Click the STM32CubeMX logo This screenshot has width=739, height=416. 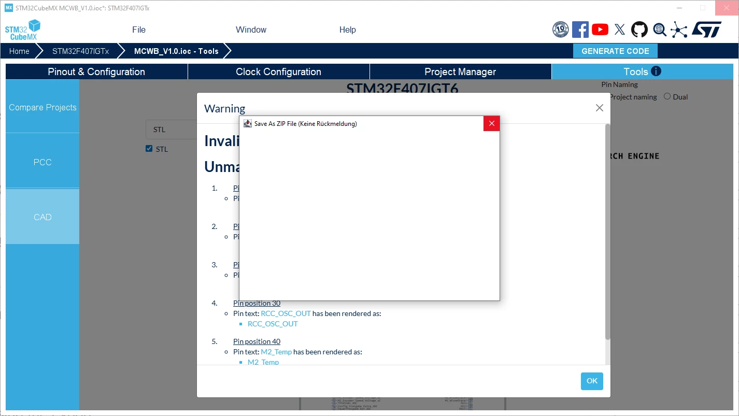[23, 30]
